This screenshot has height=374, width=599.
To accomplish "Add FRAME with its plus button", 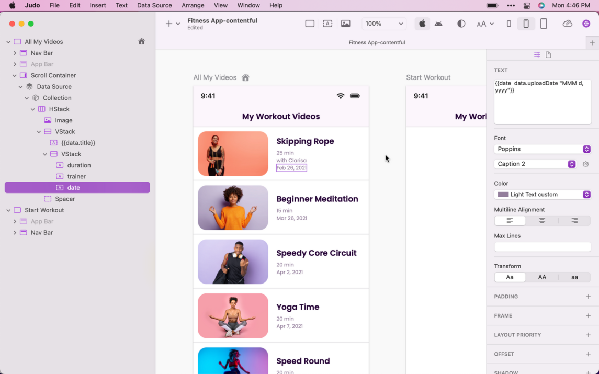I will (589, 316).
